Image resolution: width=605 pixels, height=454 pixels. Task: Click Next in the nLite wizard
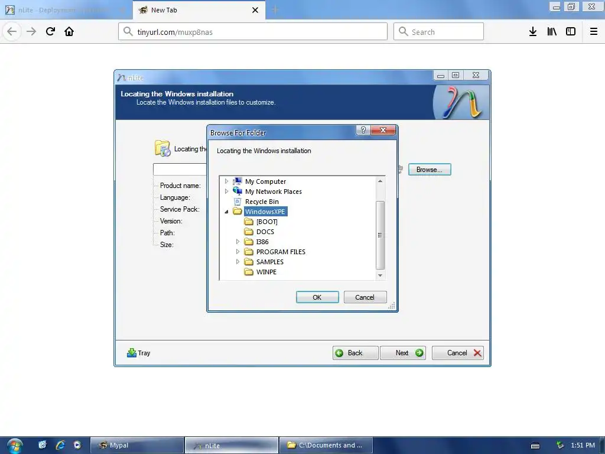click(403, 352)
